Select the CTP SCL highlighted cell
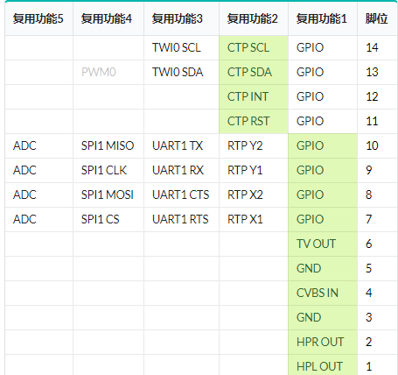 (254, 48)
